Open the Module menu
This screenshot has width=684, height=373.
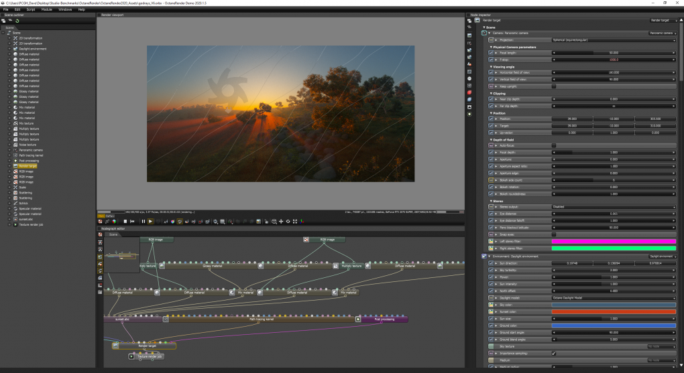click(x=47, y=9)
